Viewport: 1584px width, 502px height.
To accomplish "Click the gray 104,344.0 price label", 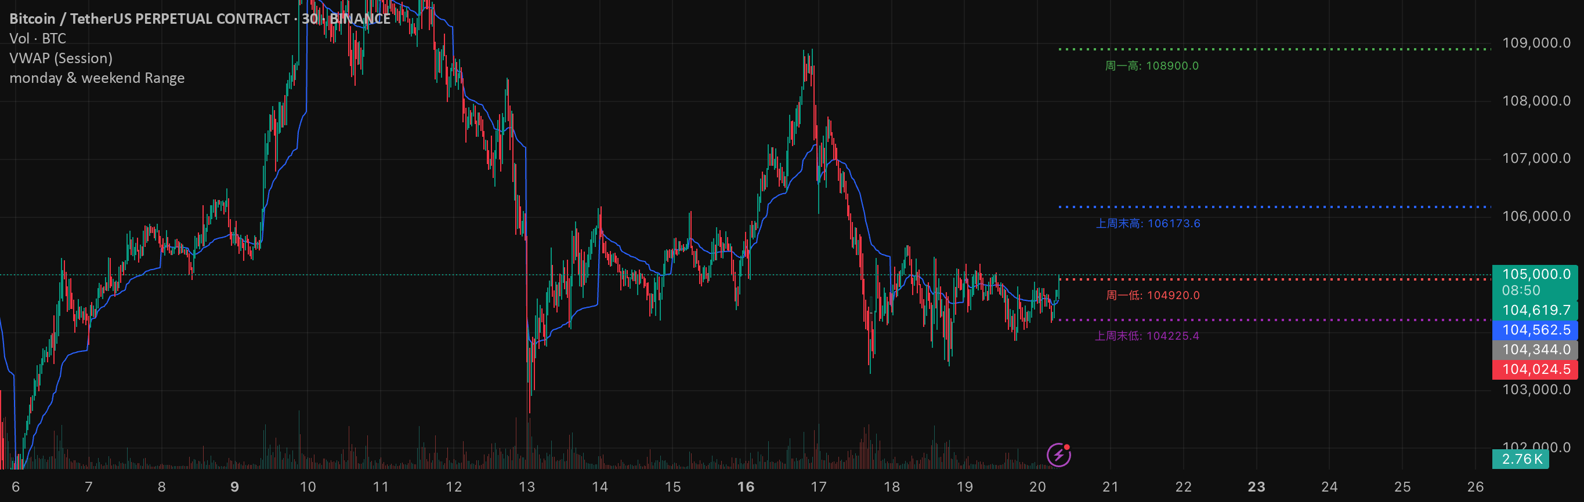I will pyautogui.click(x=1536, y=350).
